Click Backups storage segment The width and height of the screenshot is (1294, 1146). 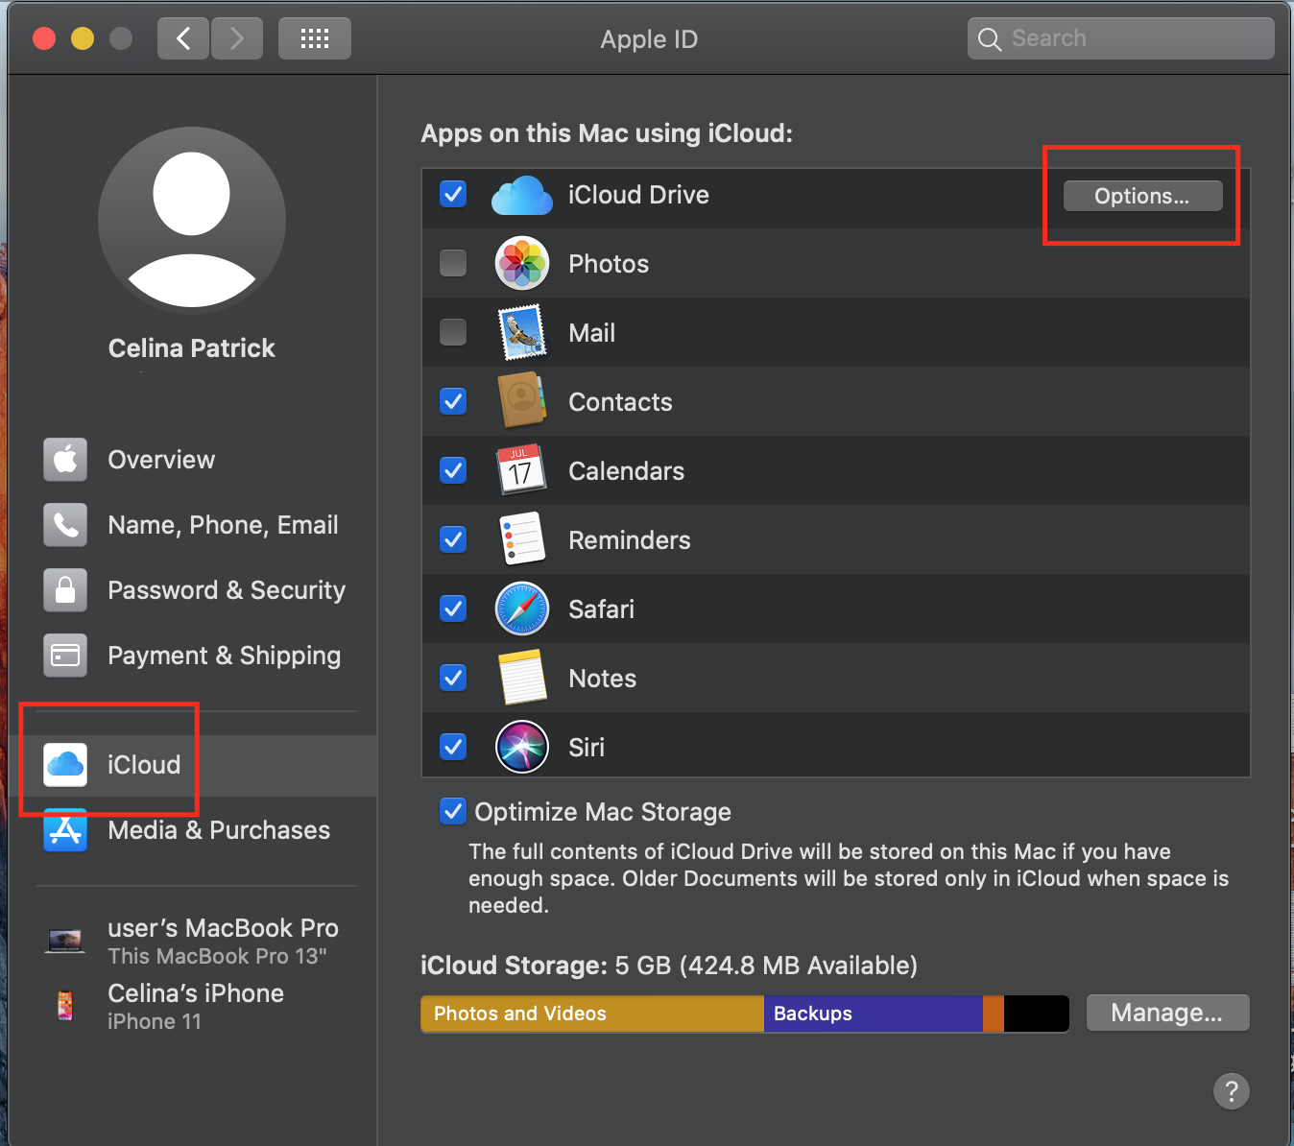click(x=874, y=1014)
